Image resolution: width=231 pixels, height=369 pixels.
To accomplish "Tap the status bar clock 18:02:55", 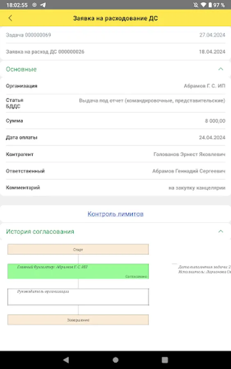I will tap(17, 5).
